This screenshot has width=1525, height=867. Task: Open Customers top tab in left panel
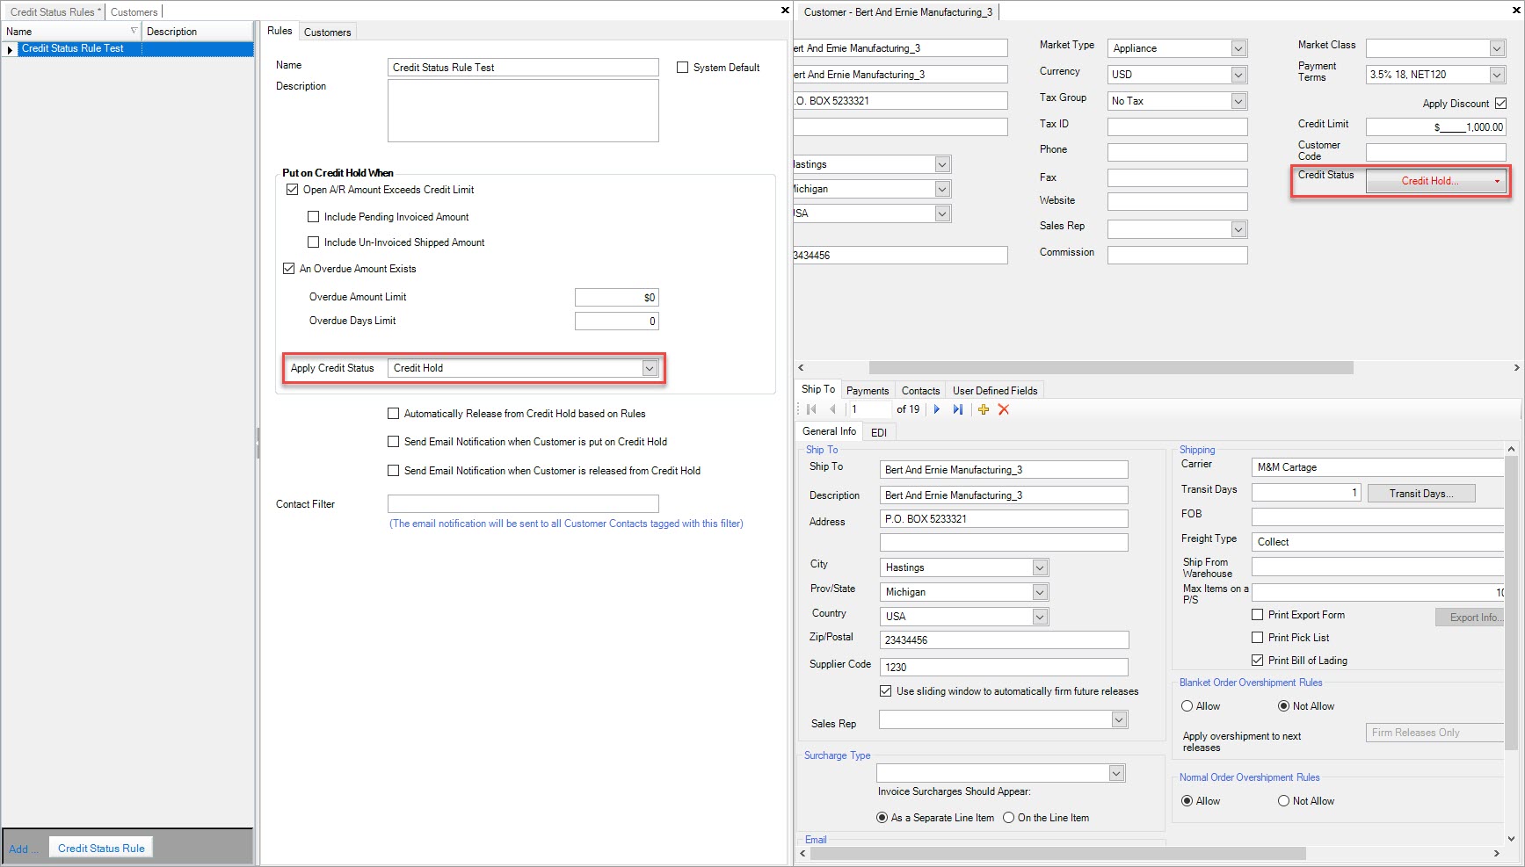134,12
